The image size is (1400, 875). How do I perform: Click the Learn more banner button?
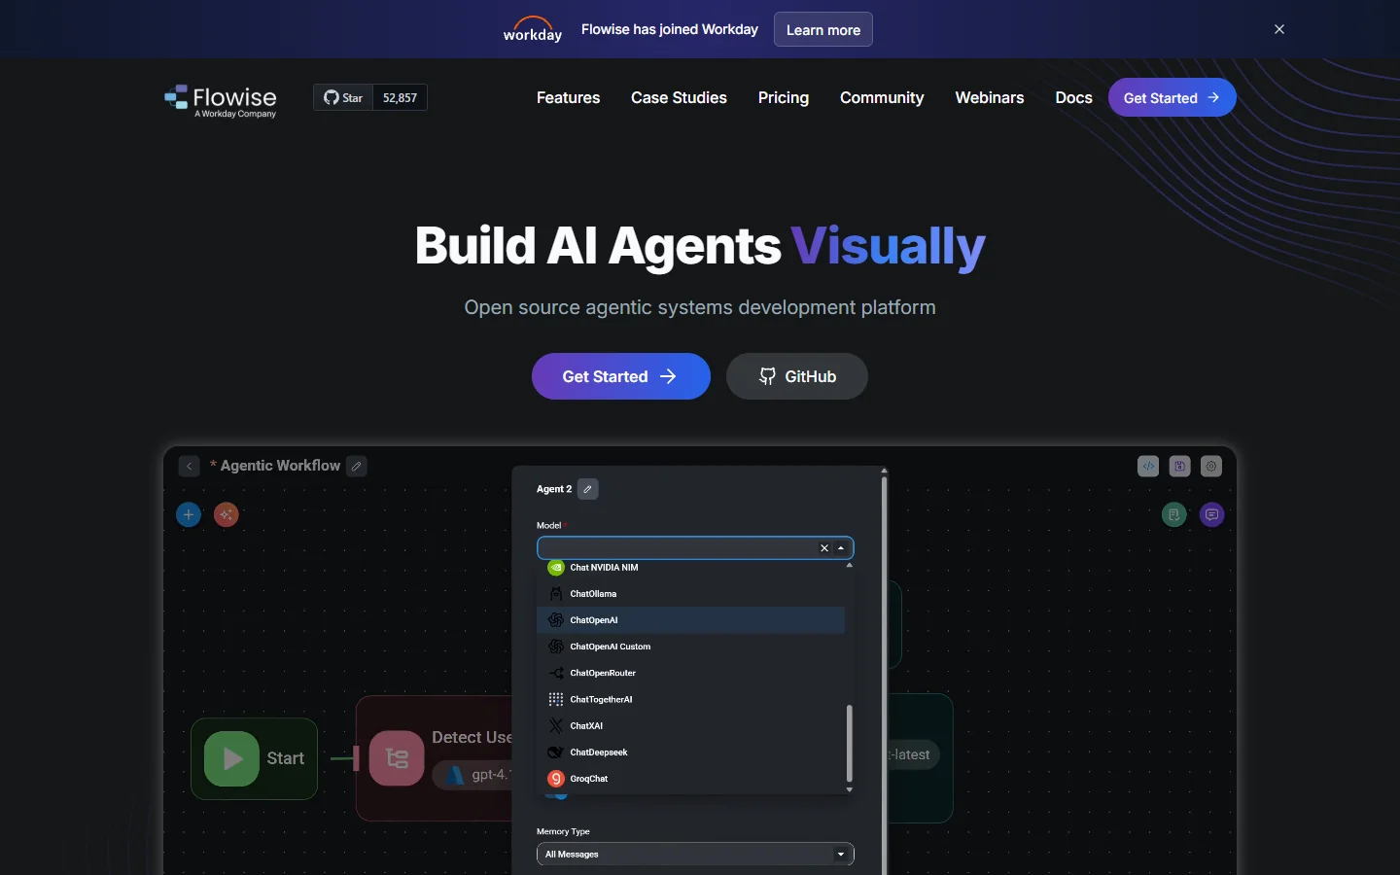click(x=823, y=29)
